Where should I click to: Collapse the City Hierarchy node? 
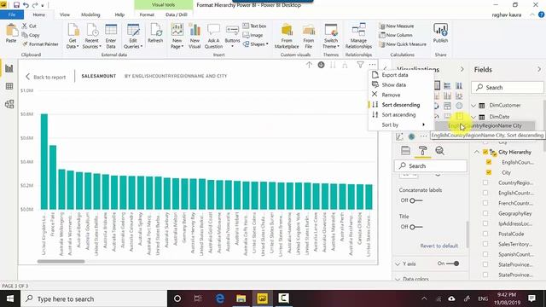click(x=476, y=152)
